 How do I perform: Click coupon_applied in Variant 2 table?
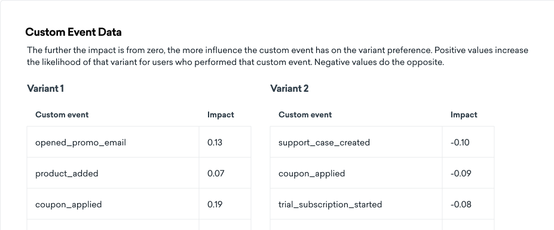click(x=311, y=173)
